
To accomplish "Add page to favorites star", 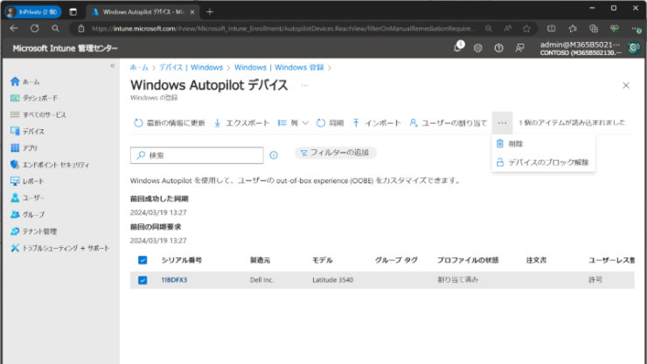I will [526, 29].
